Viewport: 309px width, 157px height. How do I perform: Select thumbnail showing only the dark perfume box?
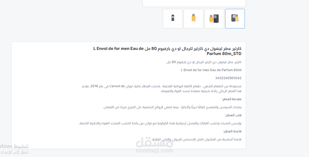(x=173, y=19)
